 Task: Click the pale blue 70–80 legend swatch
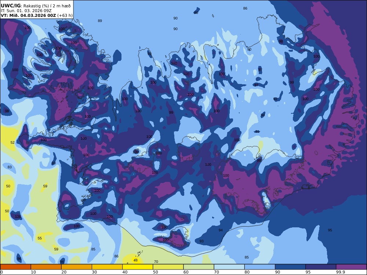(x=229, y=267)
